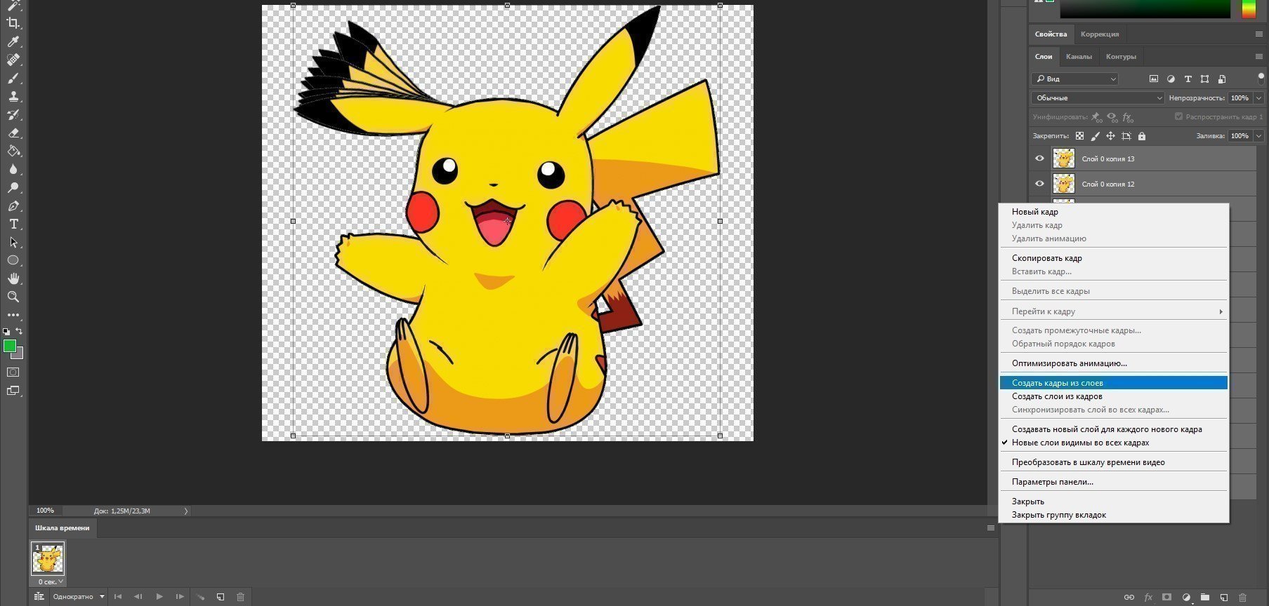The width and height of the screenshot is (1269, 606).
Task: Select the Eraser tool
Action: [13, 133]
